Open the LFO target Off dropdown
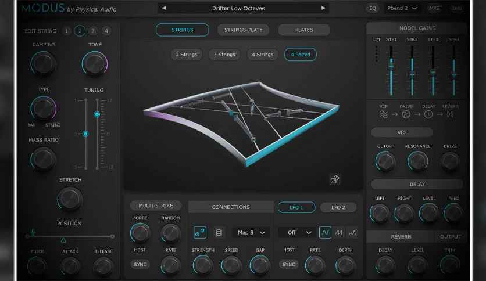The image size is (486, 281). click(296, 232)
